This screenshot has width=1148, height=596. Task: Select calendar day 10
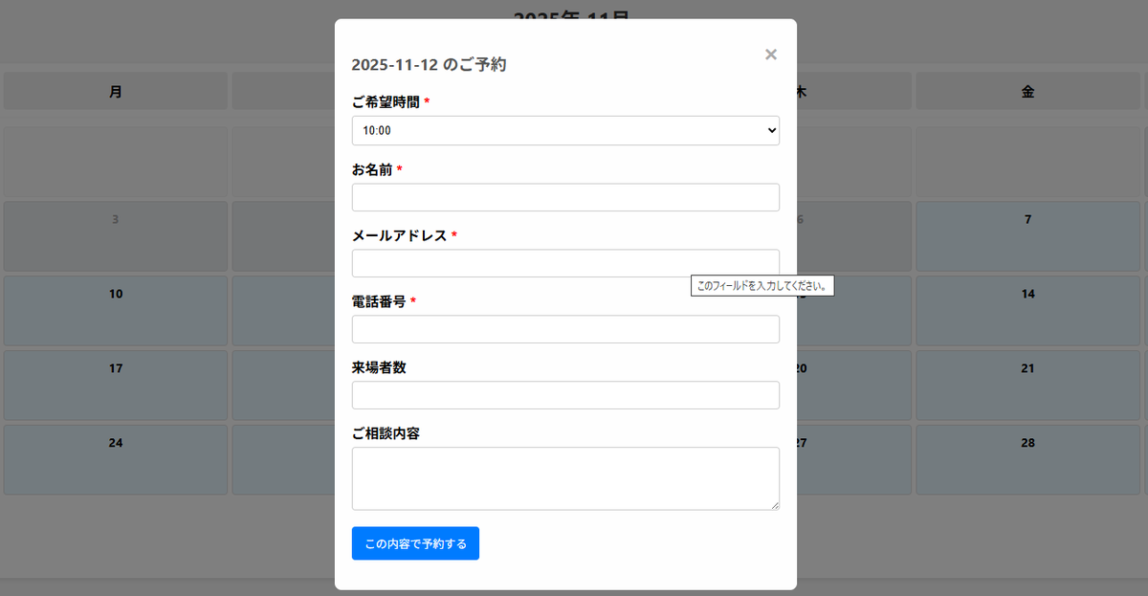[116, 310]
